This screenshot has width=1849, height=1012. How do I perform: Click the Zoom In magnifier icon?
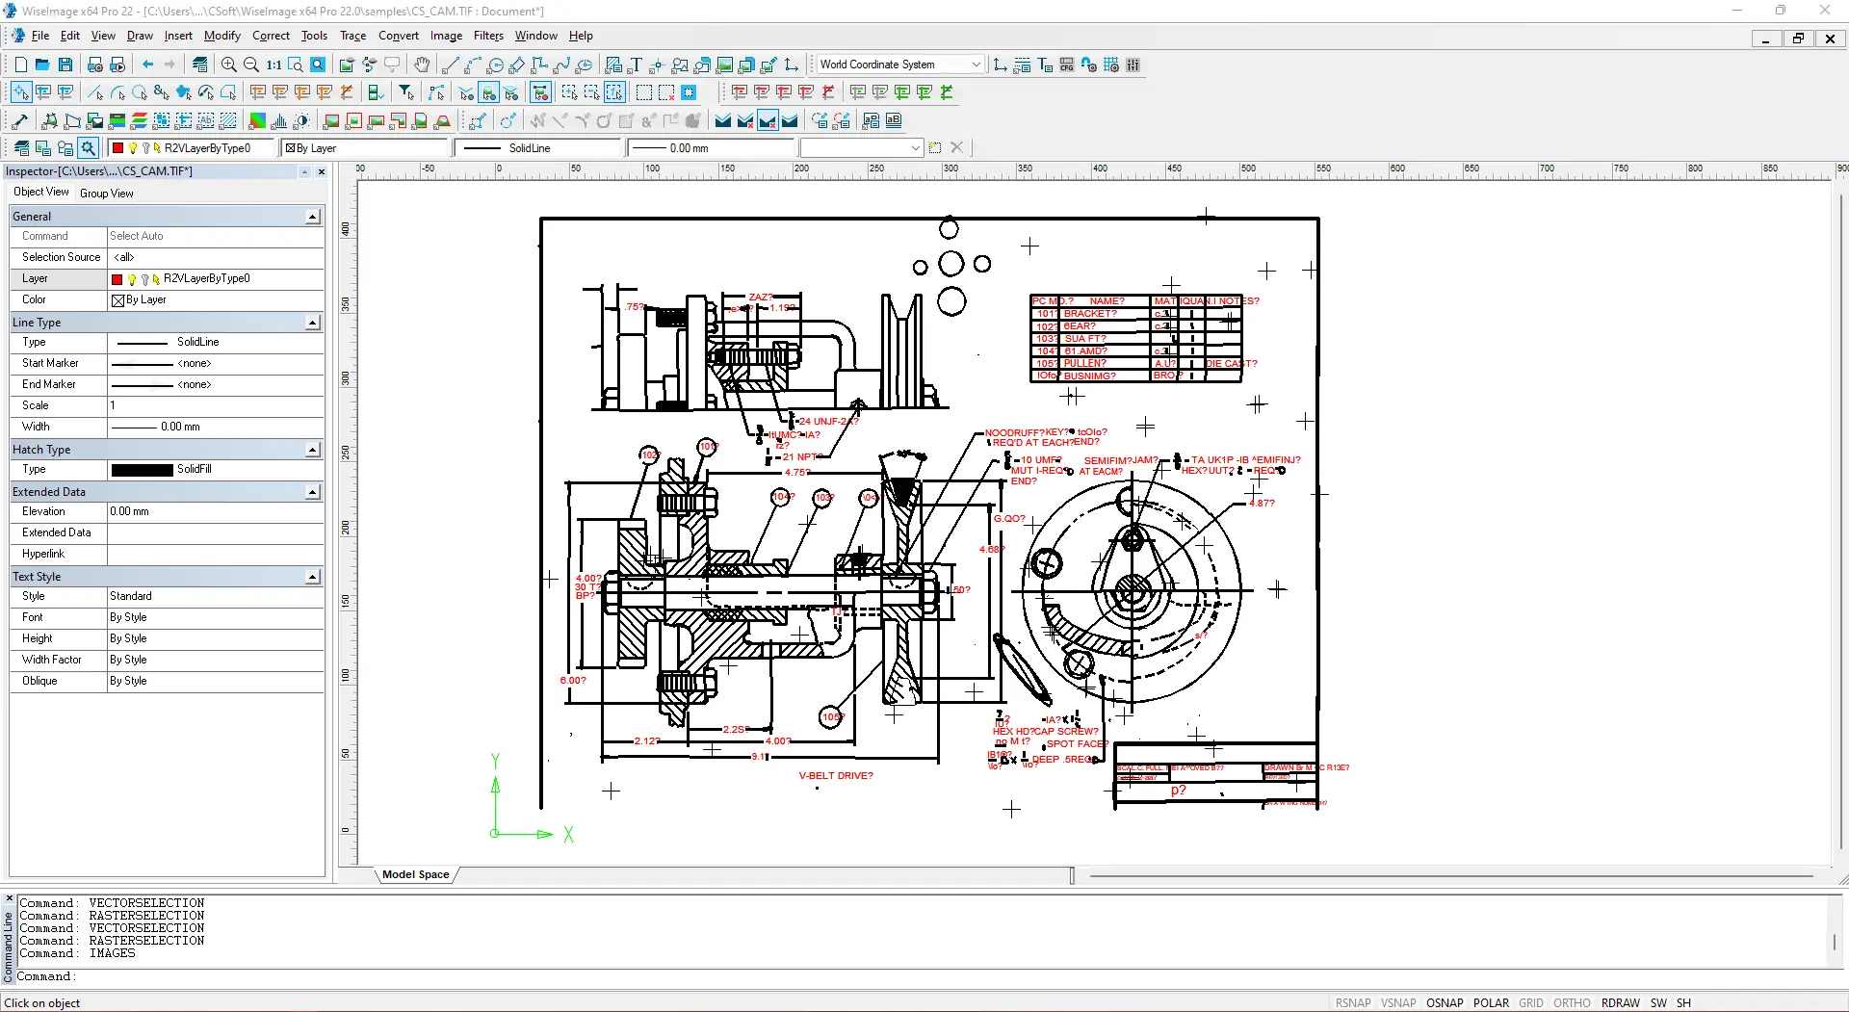pyautogui.click(x=228, y=65)
